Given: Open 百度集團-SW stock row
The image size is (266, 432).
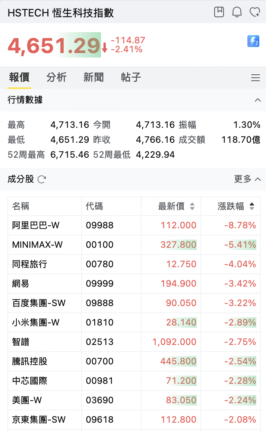Looking at the screenshot, I should [134, 303].
